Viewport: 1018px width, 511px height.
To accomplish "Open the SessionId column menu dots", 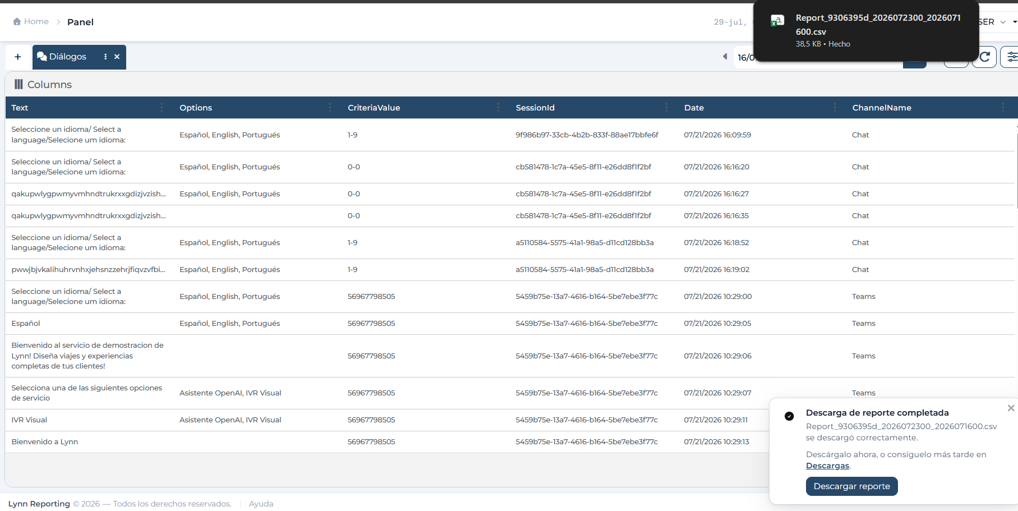I will click(666, 108).
